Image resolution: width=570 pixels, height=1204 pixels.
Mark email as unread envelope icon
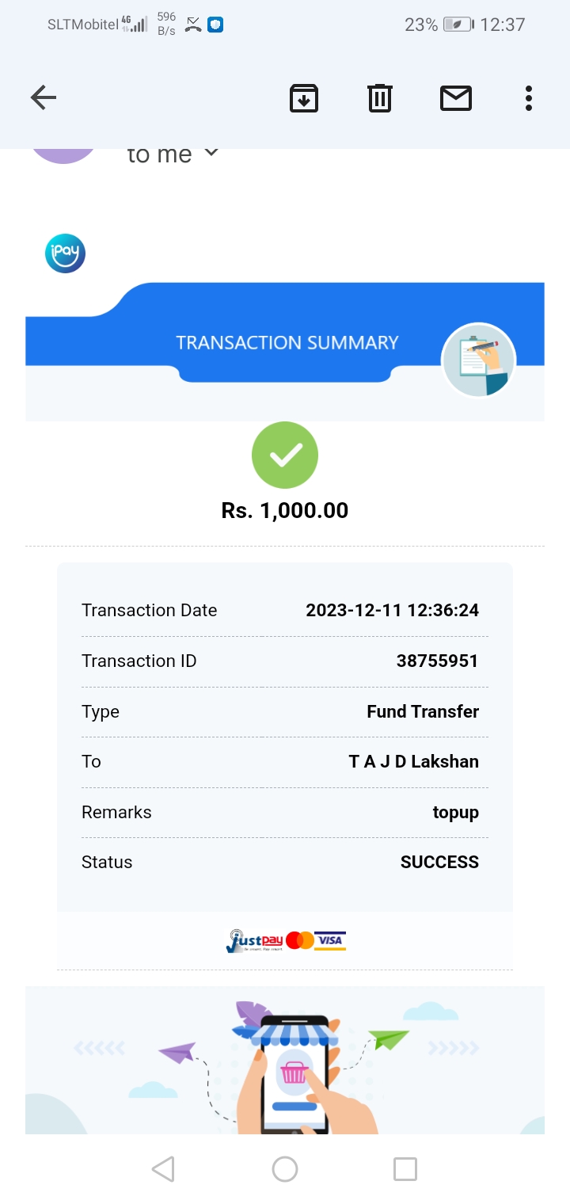456,98
